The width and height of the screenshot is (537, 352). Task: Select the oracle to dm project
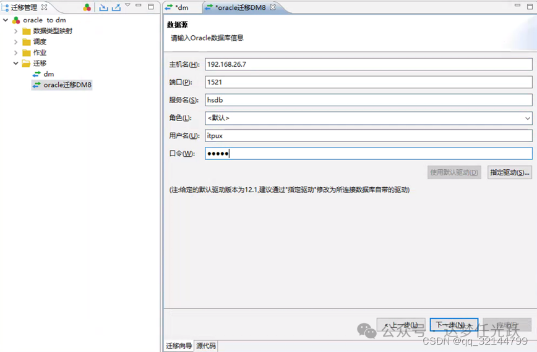[44, 20]
